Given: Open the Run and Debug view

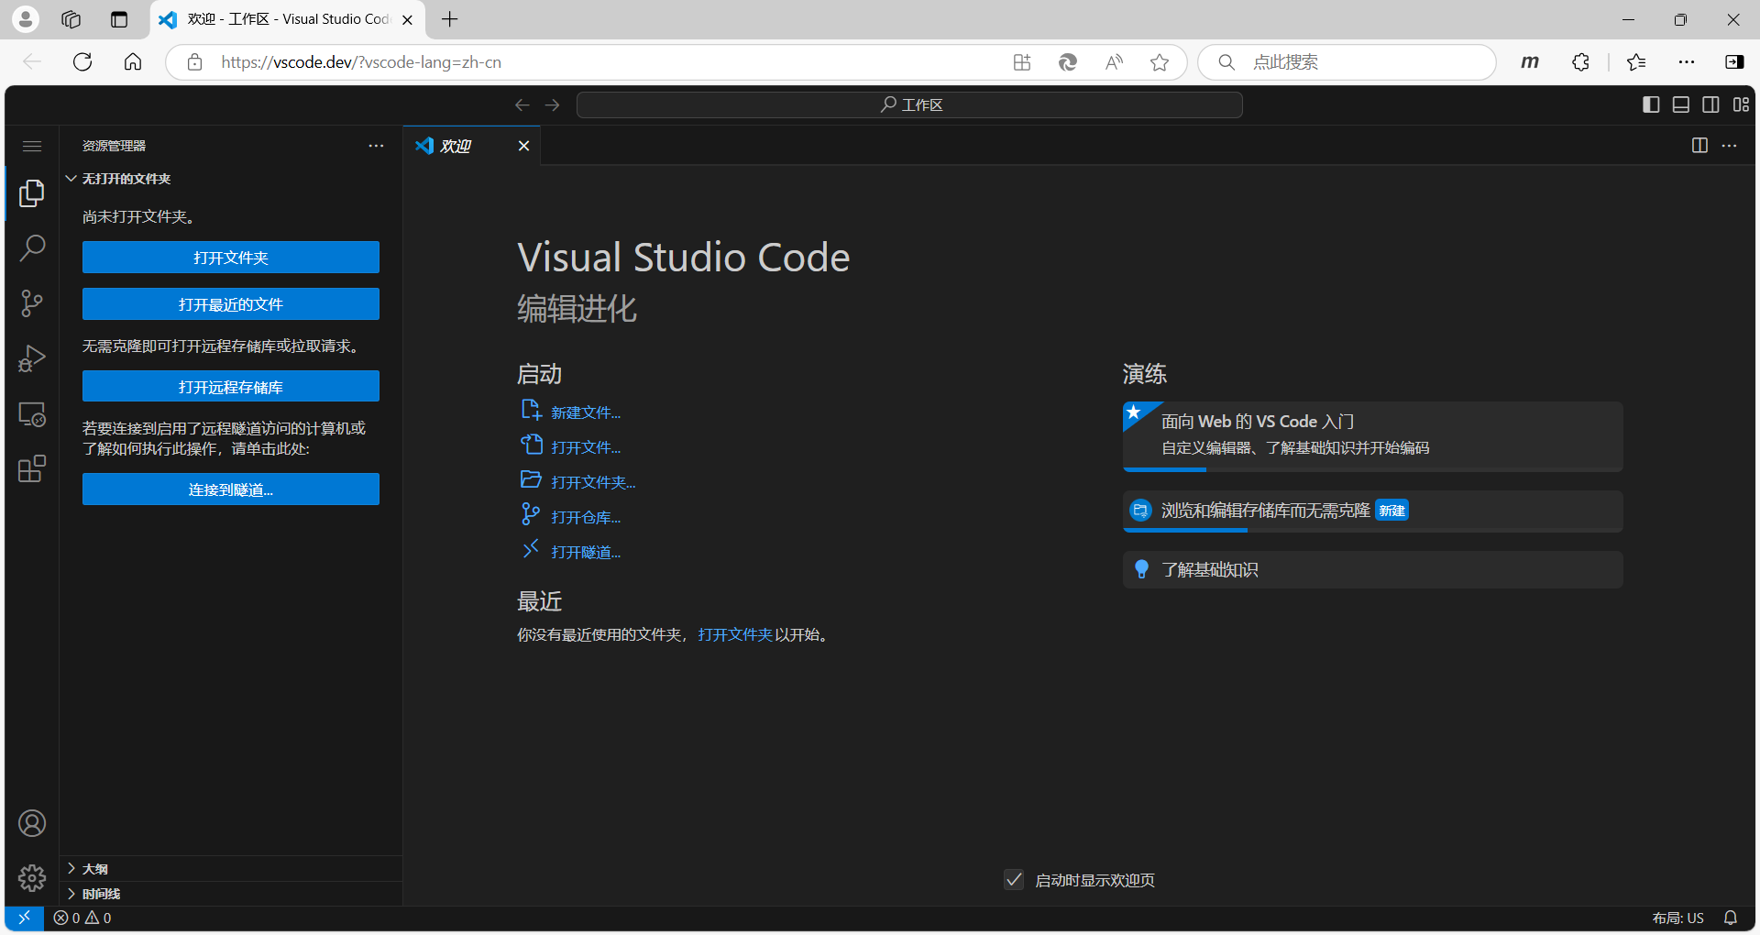Looking at the screenshot, I should click(32, 358).
